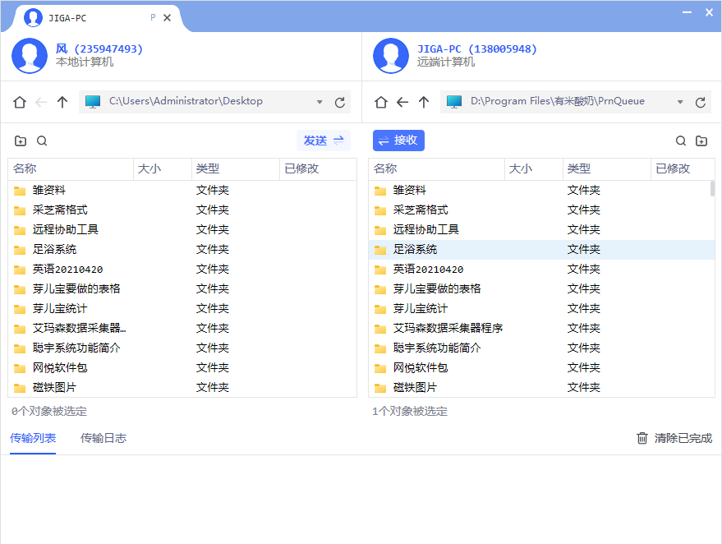Image resolution: width=722 pixels, height=544 pixels.
Task: Go back in remote computer navigation
Action: tap(402, 102)
